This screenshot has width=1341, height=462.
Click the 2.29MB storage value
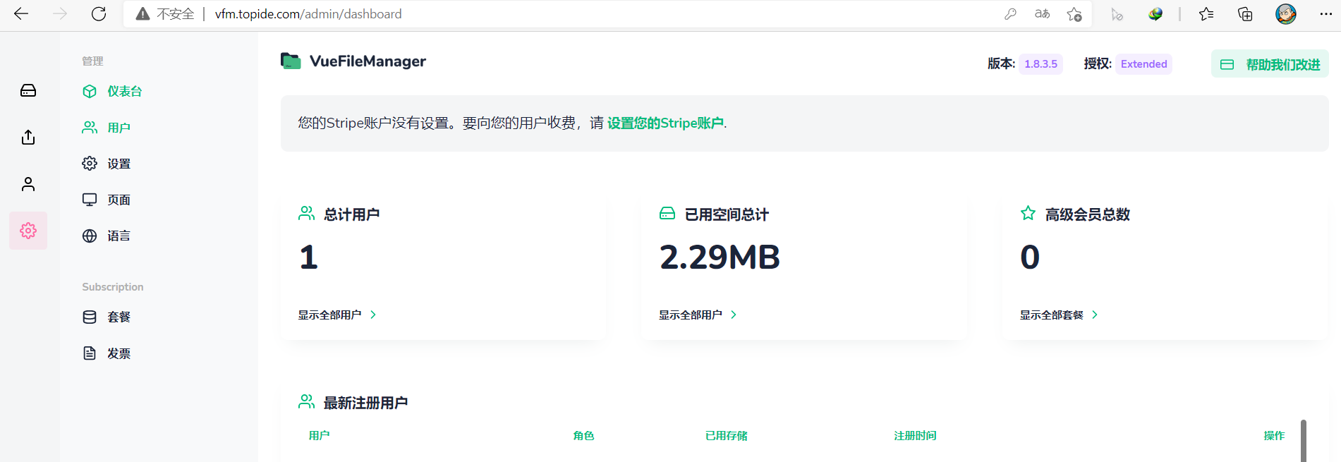click(720, 257)
